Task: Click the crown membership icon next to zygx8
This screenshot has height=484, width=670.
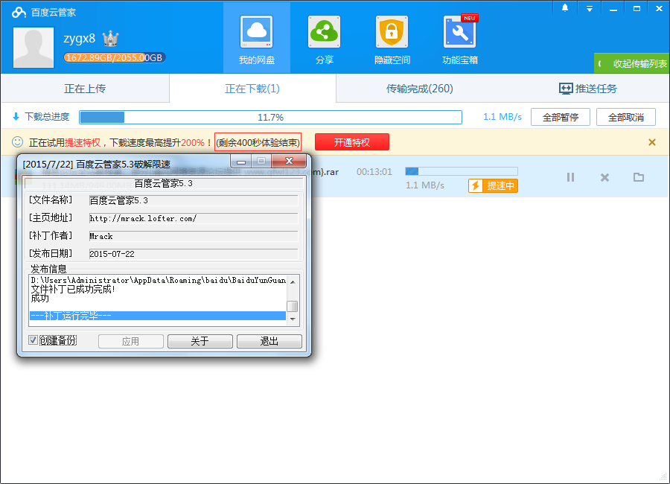Action: point(111,39)
